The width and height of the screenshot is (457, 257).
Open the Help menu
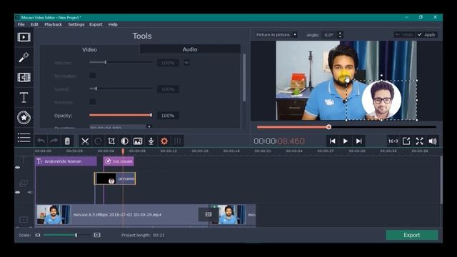pyautogui.click(x=113, y=24)
